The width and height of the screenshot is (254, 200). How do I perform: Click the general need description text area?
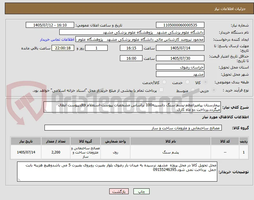point(132,107)
